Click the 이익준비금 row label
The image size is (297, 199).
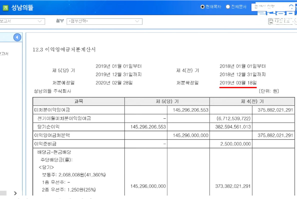point(45,144)
